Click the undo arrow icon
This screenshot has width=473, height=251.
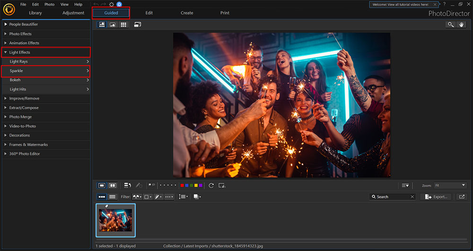pyautogui.click(x=96, y=4)
